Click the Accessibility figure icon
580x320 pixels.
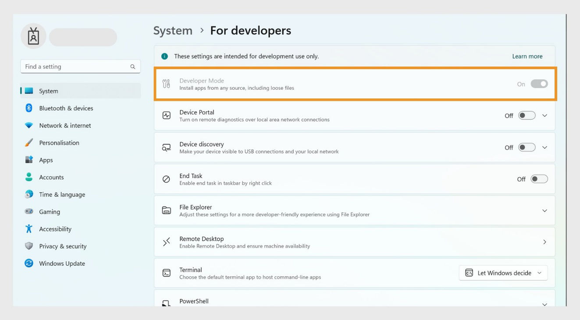tap(29, 229)
